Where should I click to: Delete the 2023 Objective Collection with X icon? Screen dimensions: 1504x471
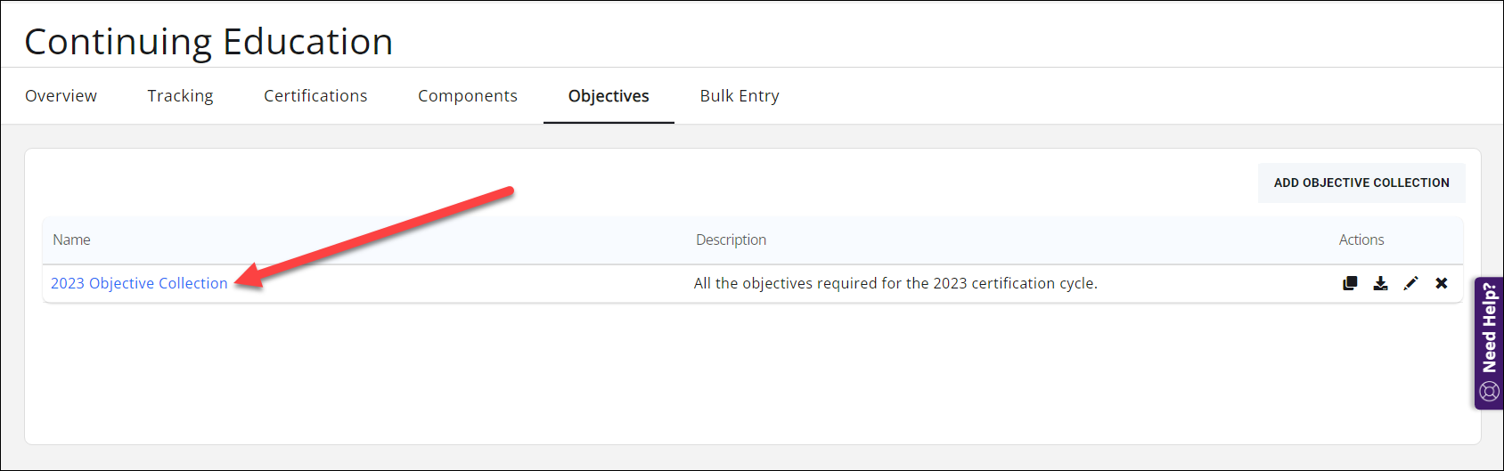[1441, 283]
